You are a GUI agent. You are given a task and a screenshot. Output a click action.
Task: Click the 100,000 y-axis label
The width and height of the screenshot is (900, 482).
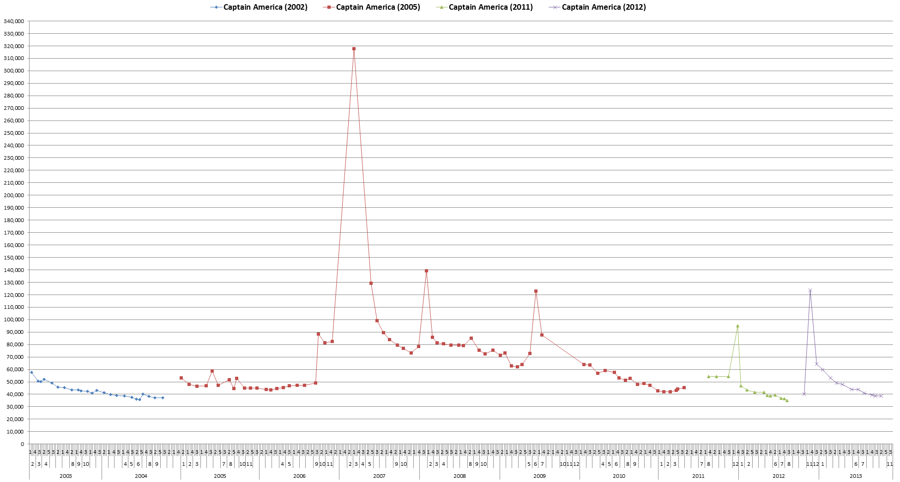click(14, 319)
